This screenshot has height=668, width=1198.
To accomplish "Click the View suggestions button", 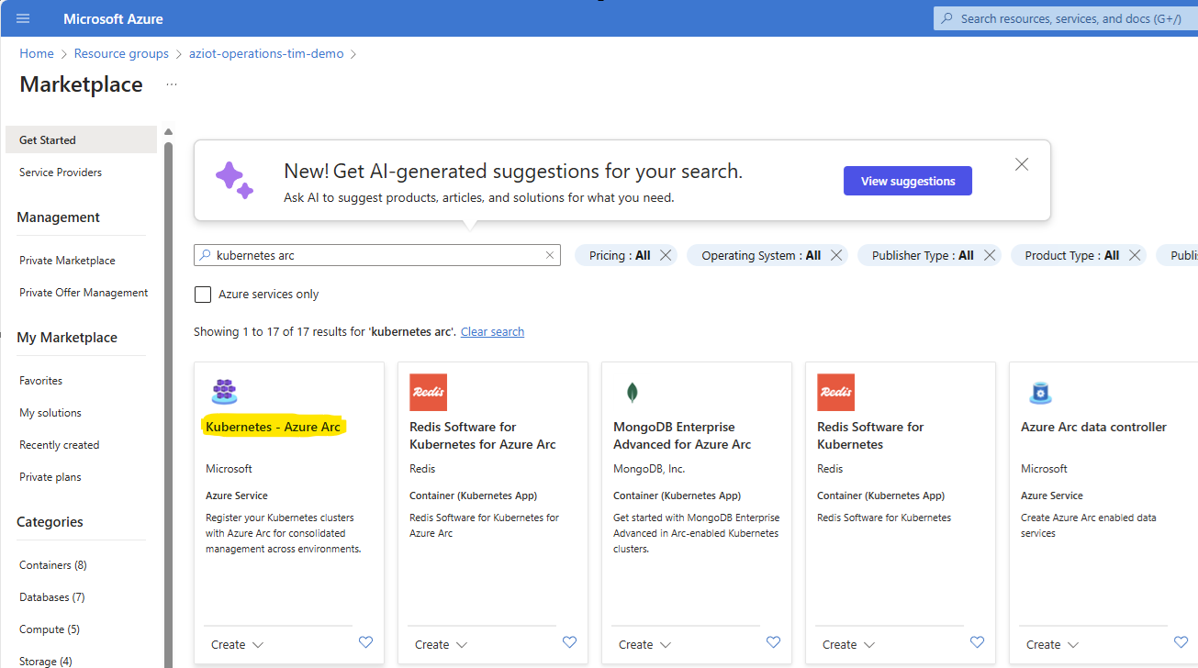I will [907, 182].
